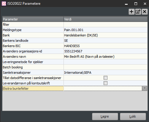Select the Pain.001.001 value cell

pyautogui.click(x=105, y=30)
